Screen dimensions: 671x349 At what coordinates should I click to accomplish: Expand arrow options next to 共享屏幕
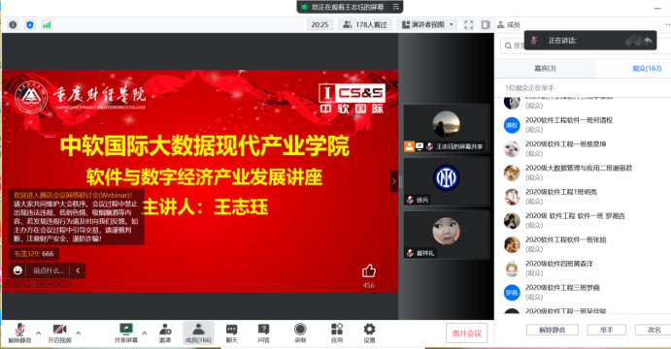[145, 333]
